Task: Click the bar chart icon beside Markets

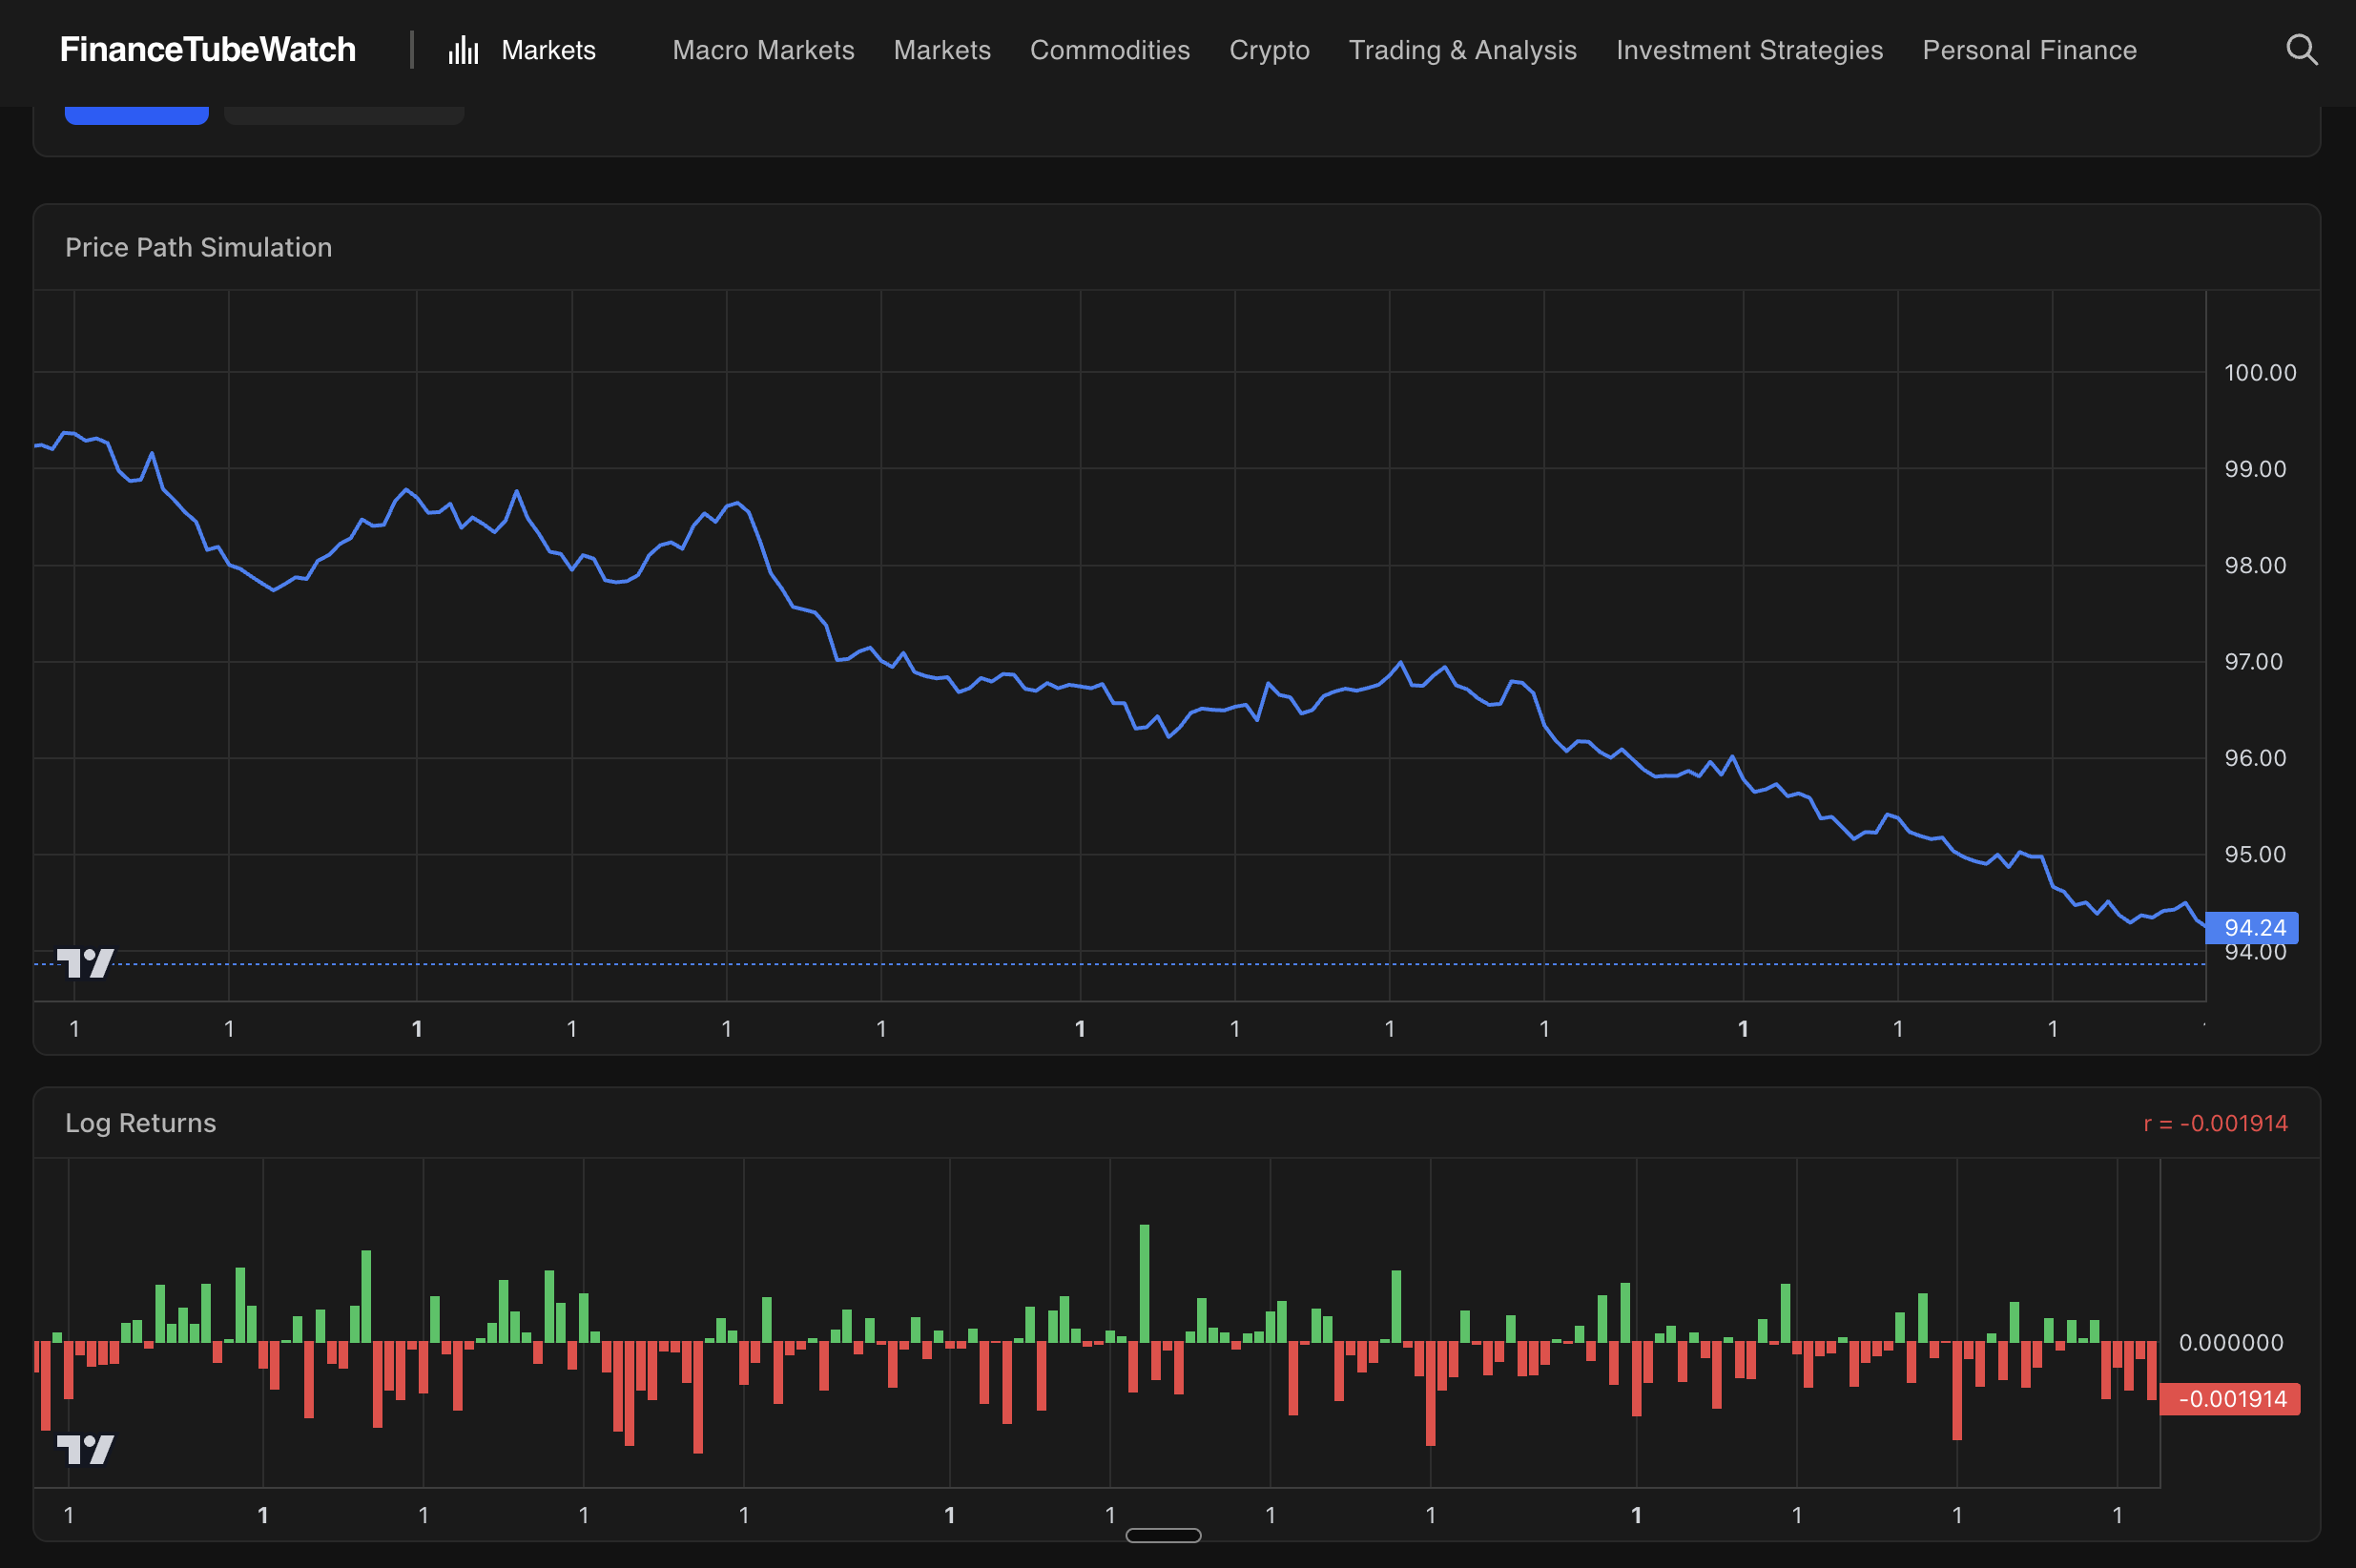Action: pyautogui.click(x=463, y=49)
